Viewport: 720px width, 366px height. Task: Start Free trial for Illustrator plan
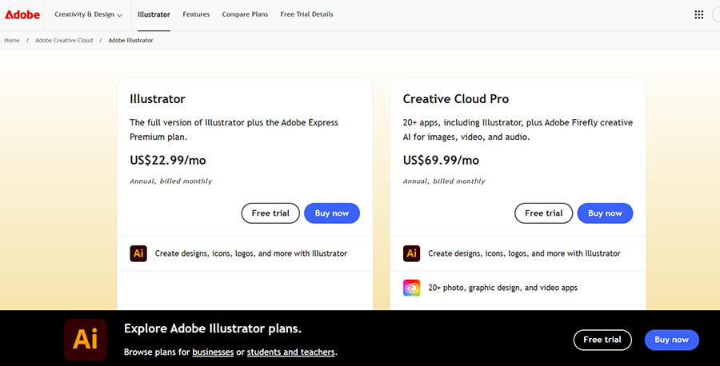pyautogui.click(x=270, y=213)
